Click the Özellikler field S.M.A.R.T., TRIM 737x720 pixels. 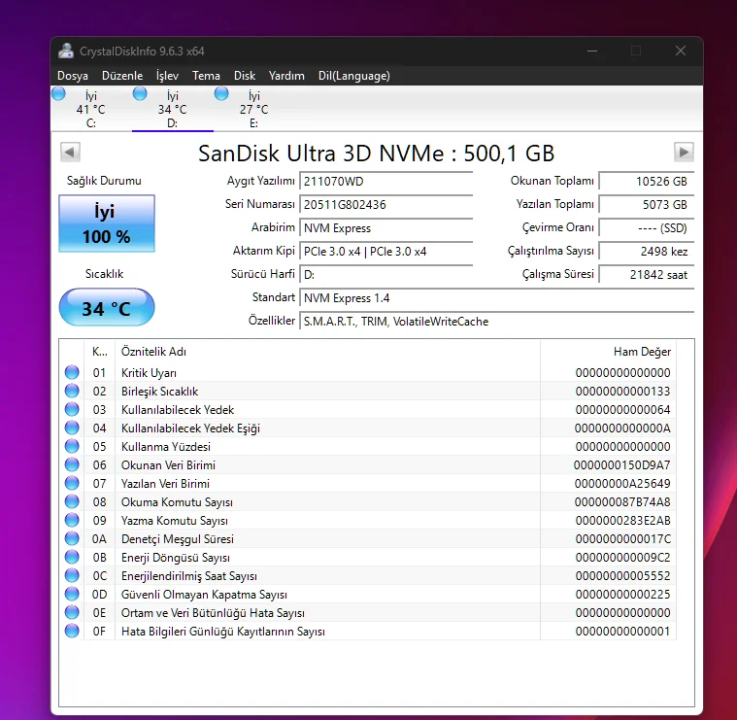(x=497, y=322)
